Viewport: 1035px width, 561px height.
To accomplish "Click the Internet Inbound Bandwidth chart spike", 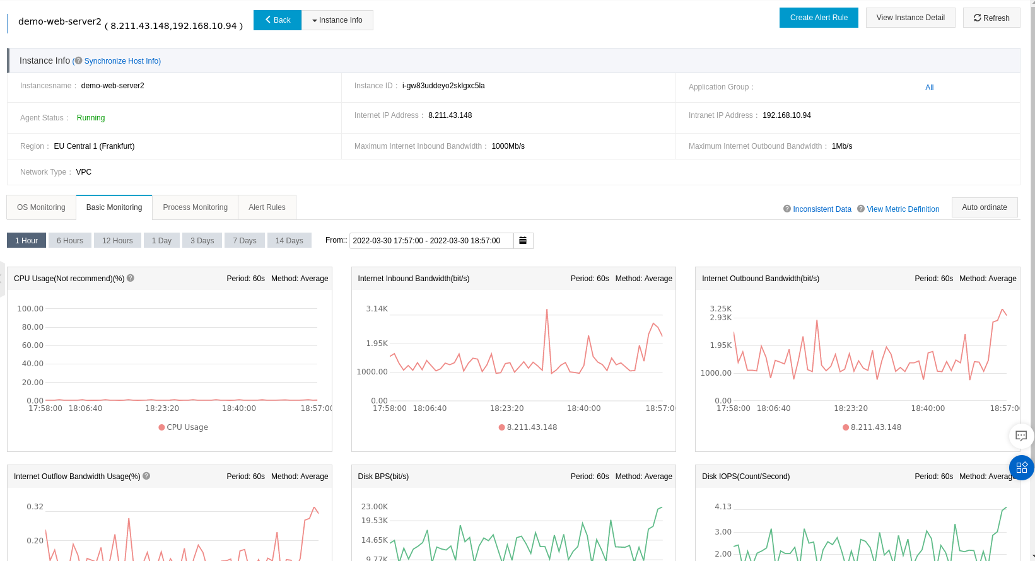I will (x=547, y=310).
